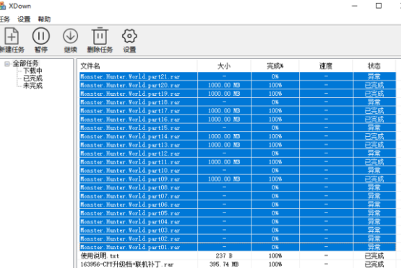401x278 pixels.
Task: Select row Monster.Hunter.World.part17.rar
Action: 238,111
